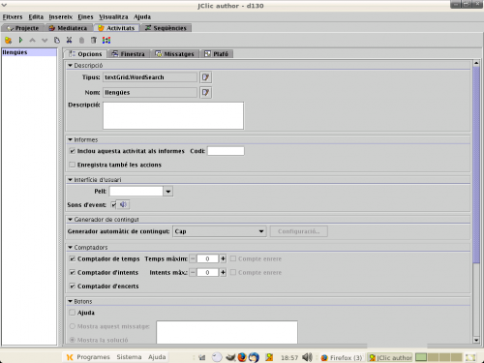484x363 pixels.
Task: Open the Finestra sub-tab
Action: click(x=129, y=54)
